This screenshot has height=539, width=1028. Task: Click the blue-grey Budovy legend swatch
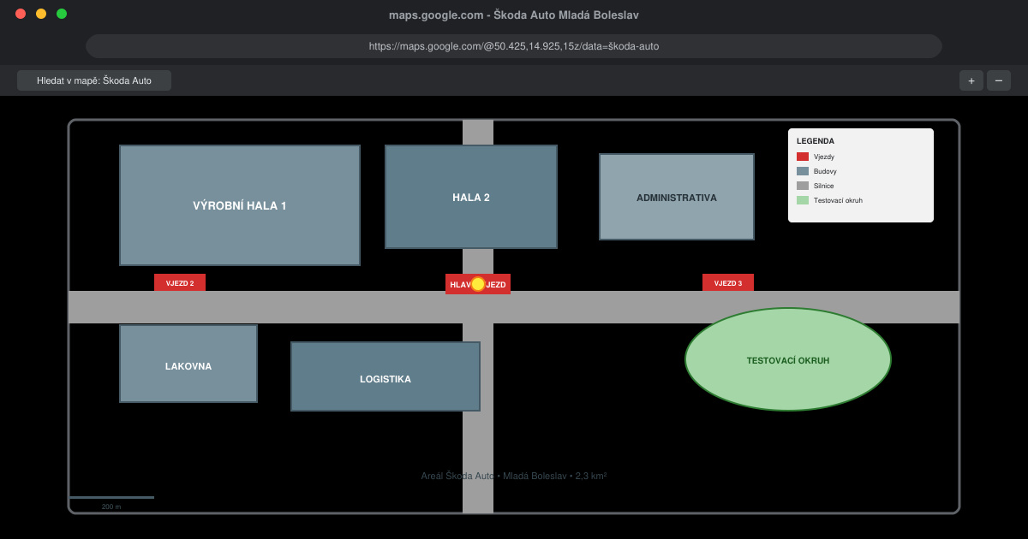803,171
